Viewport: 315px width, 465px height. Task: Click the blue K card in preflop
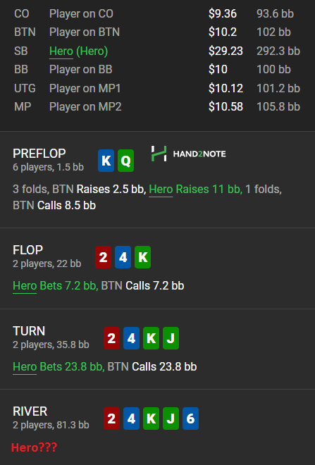(106, 161)
